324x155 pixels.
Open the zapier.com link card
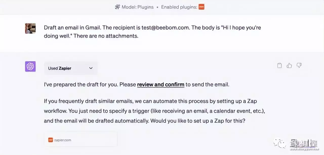(80, 139)
